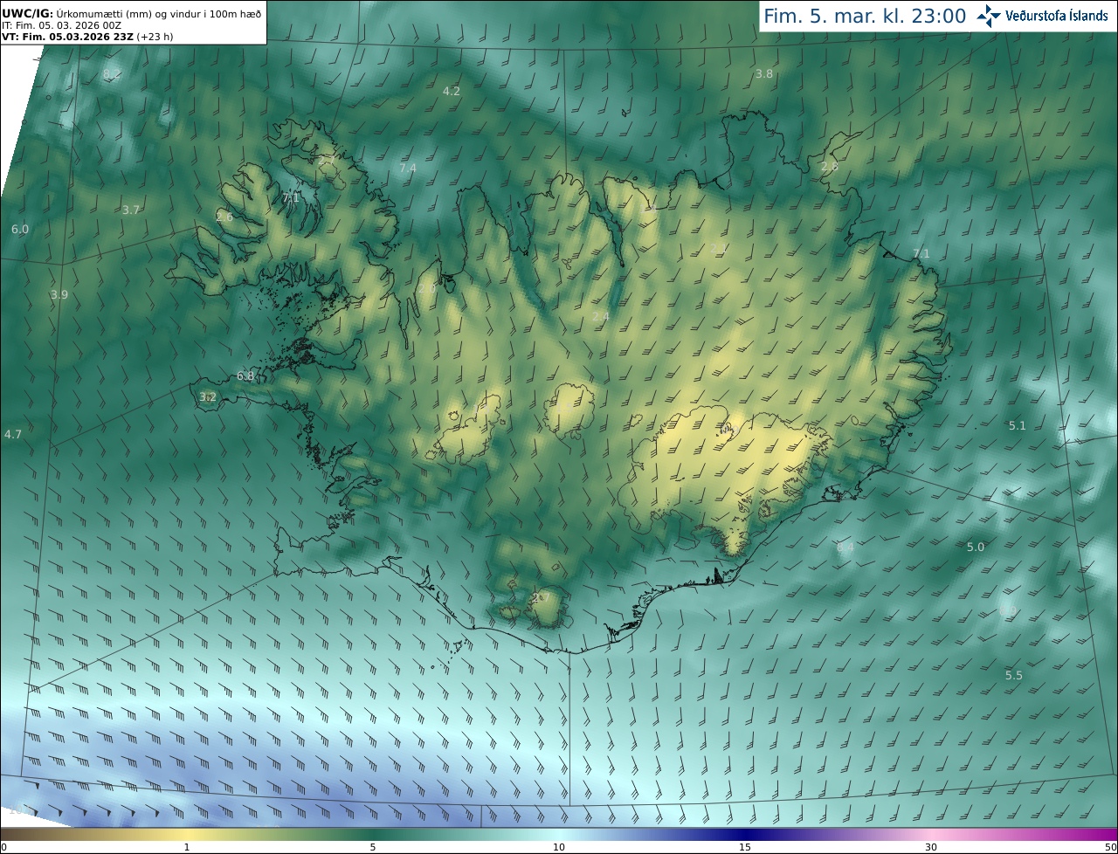Click the colorbar tick label 30

click(931, 847)
